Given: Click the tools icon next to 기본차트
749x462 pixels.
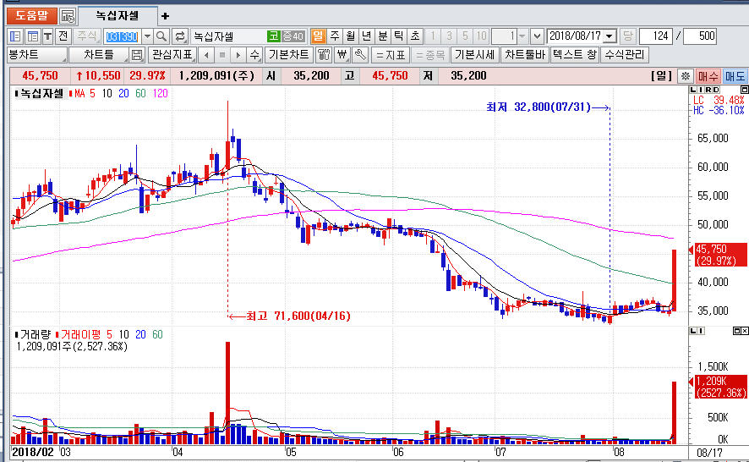Looking at the screenshot, I should coord(324,55).
